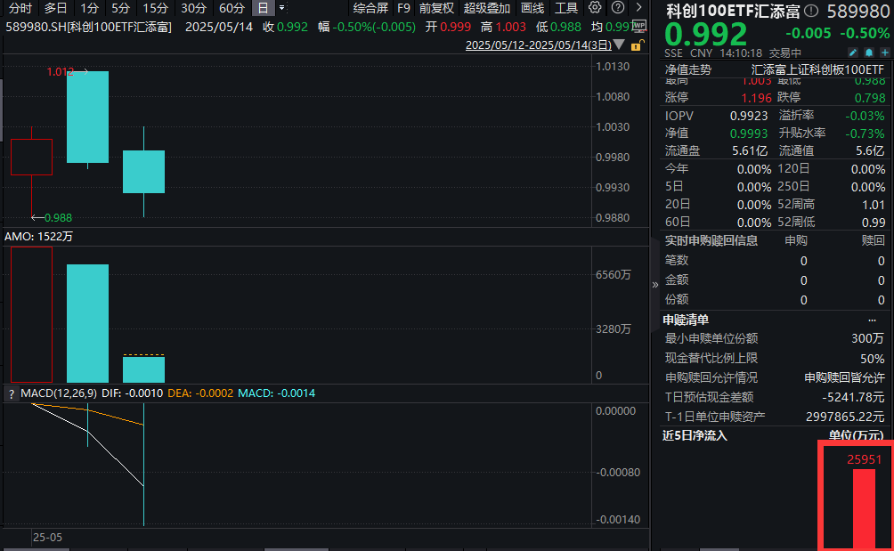Select the 60分 timeframe tab
The height and width of the screenshot is (551, 894).
pyautogui.click(x=232, y=8)
